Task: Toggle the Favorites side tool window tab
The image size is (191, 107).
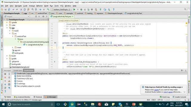Action: [x=2, y=88]
